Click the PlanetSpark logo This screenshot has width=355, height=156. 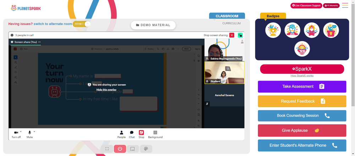tap(26, 8)
